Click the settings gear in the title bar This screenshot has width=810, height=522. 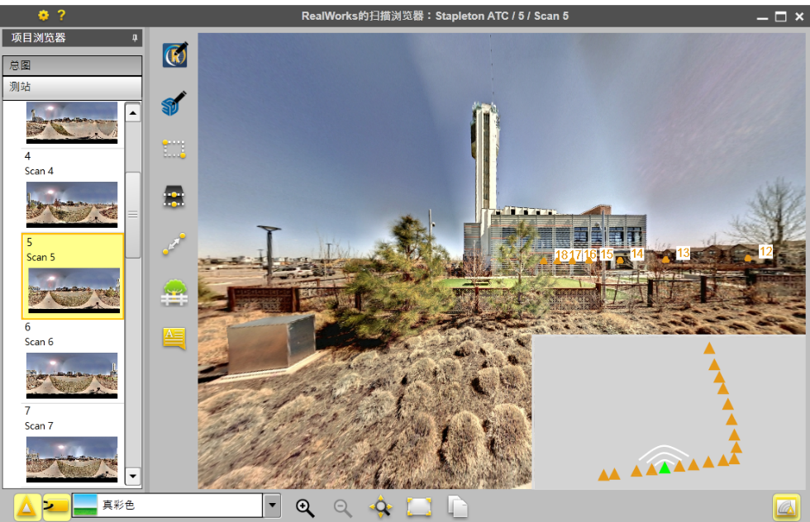pos(44,15)
